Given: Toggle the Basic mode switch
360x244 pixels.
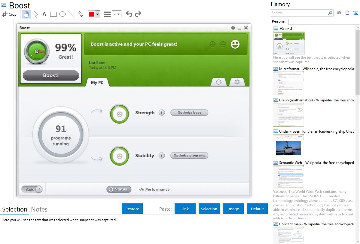Looking at the screenshot, I should click(x=32, y=189).
